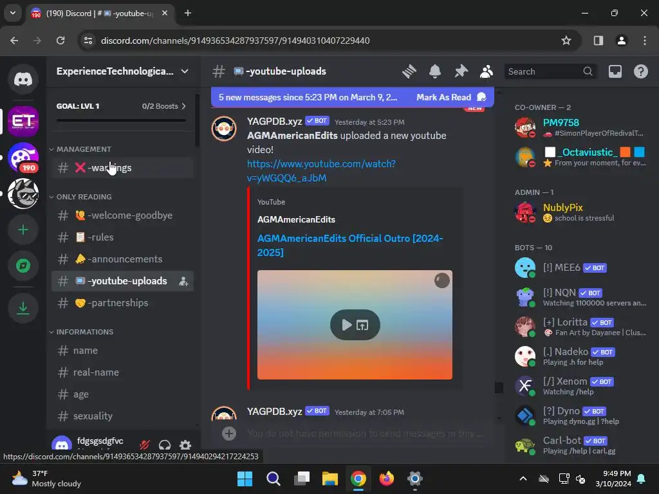Go back in browser history
Screen dimensions: 659x494
(x=14, y=41)
